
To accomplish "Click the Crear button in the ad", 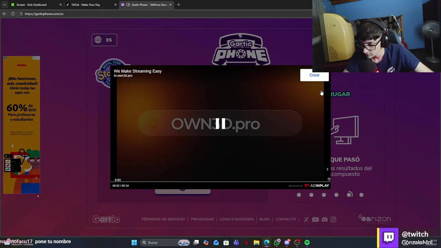I will [314, 75].
